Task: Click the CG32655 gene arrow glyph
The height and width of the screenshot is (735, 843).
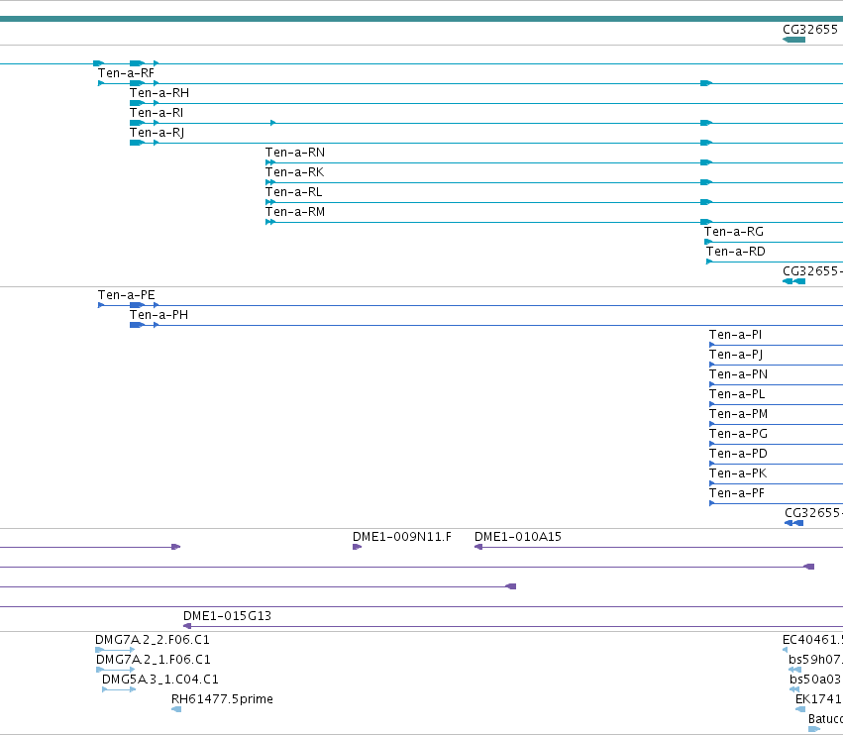Action: 794,40
